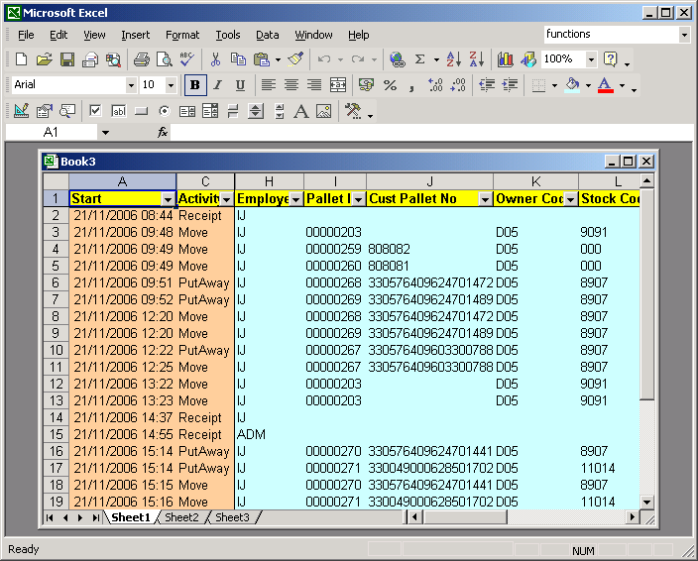698x561 pixels.
Task: Save the workbook with floppy disk icon
Action: [67, 59]
